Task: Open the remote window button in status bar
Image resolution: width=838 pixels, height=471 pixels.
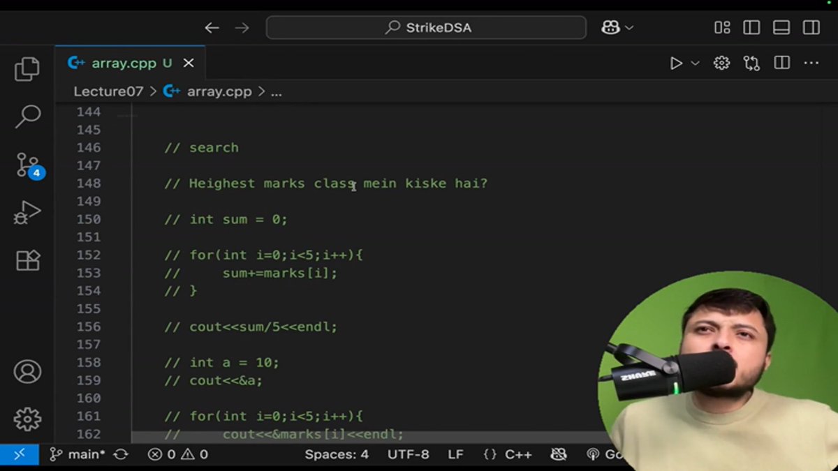Action: pos(19,454)
